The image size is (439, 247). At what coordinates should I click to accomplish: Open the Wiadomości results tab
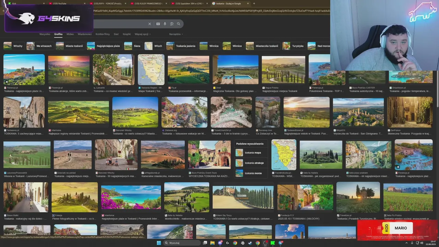click(85, 34)
